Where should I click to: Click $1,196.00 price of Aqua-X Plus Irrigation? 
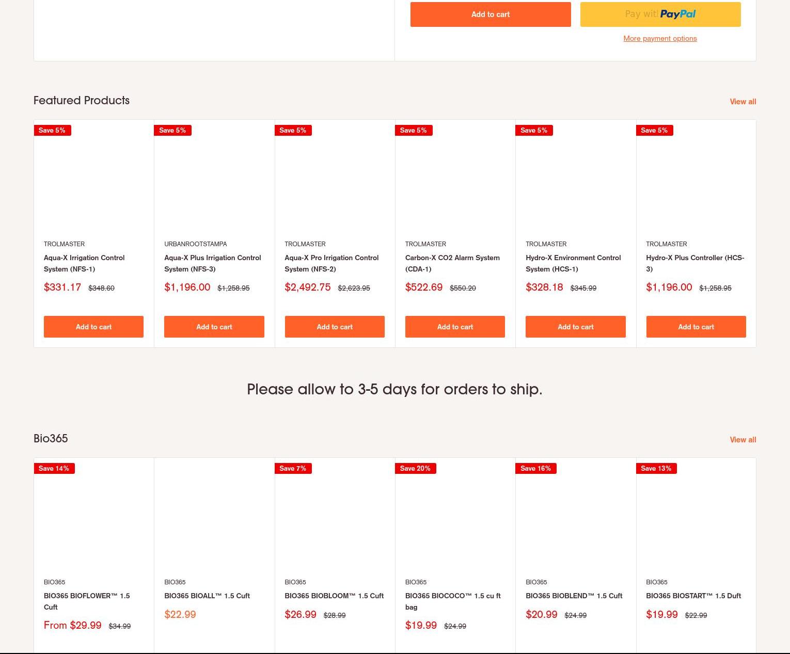click(187, 288)
